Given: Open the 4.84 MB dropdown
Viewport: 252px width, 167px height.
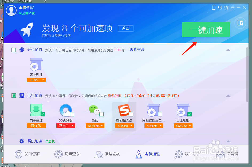Looking at the screenshot, I should [x=154, y=126].
